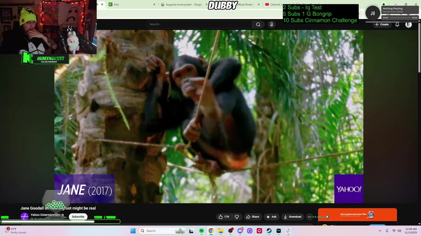This screenshot has width=421, height=236.
Task: Open Windows Start menu
Action: [x=133, y=231]
